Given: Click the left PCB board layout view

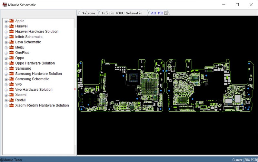Looking at the screenshot, I should pyautogui.click(x=121, y=86).
